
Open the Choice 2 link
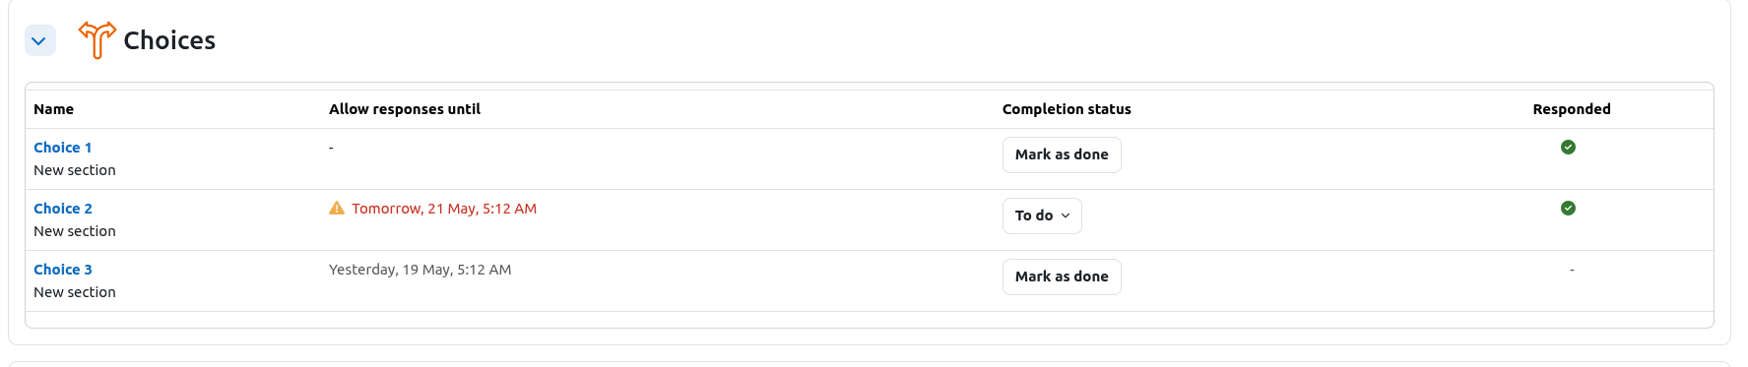(x=63, y=209)
